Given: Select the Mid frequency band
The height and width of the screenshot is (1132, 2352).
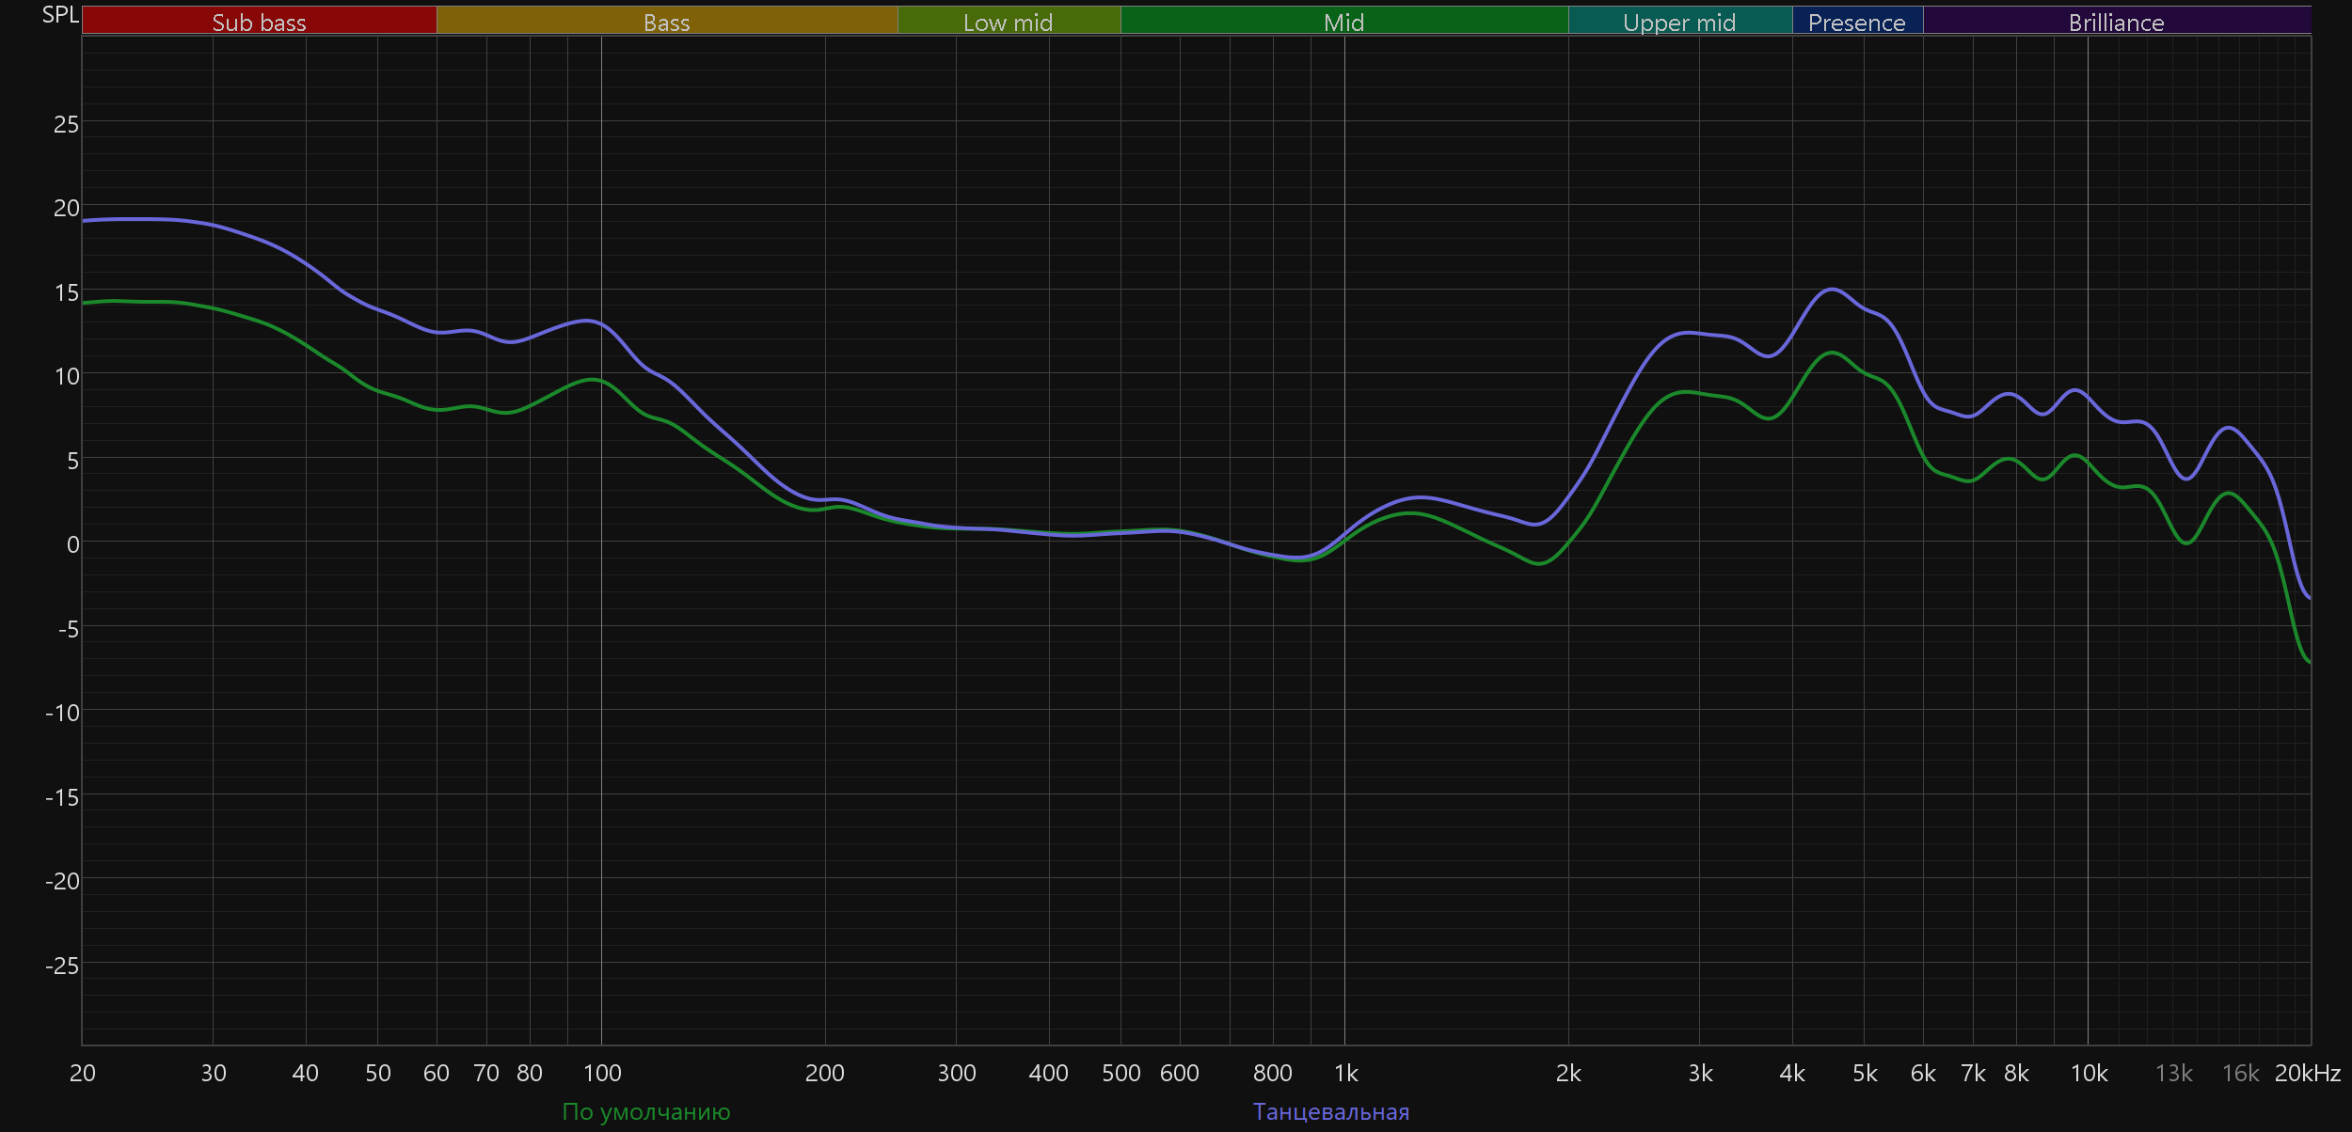Looking at the screenshot, I should (1343, 22).
